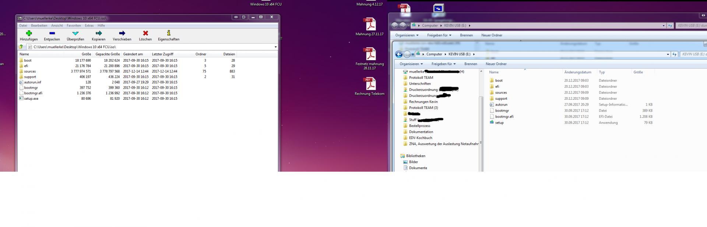Open Freigeben für dropdown in front Explorer window
Viewport: 707px width, 227px height.
[443, 64]
